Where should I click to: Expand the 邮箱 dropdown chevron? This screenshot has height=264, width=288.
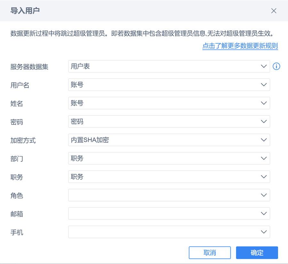(x=264, y=214)
